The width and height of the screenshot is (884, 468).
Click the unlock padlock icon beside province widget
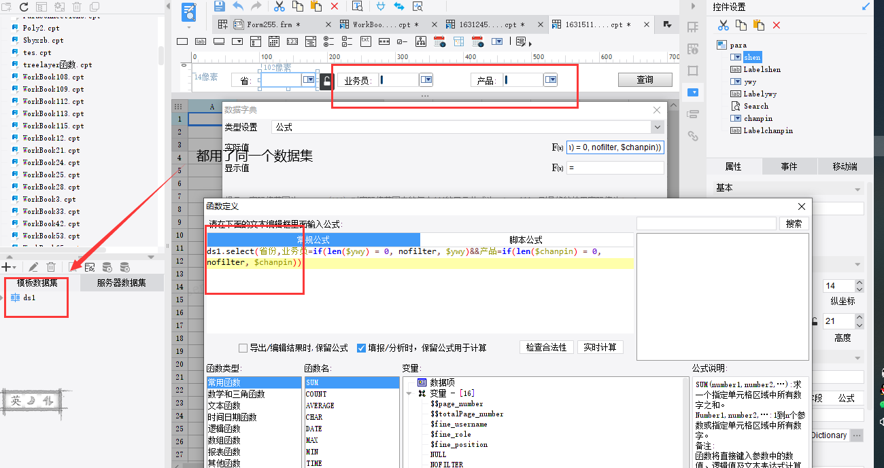(326, 82)
